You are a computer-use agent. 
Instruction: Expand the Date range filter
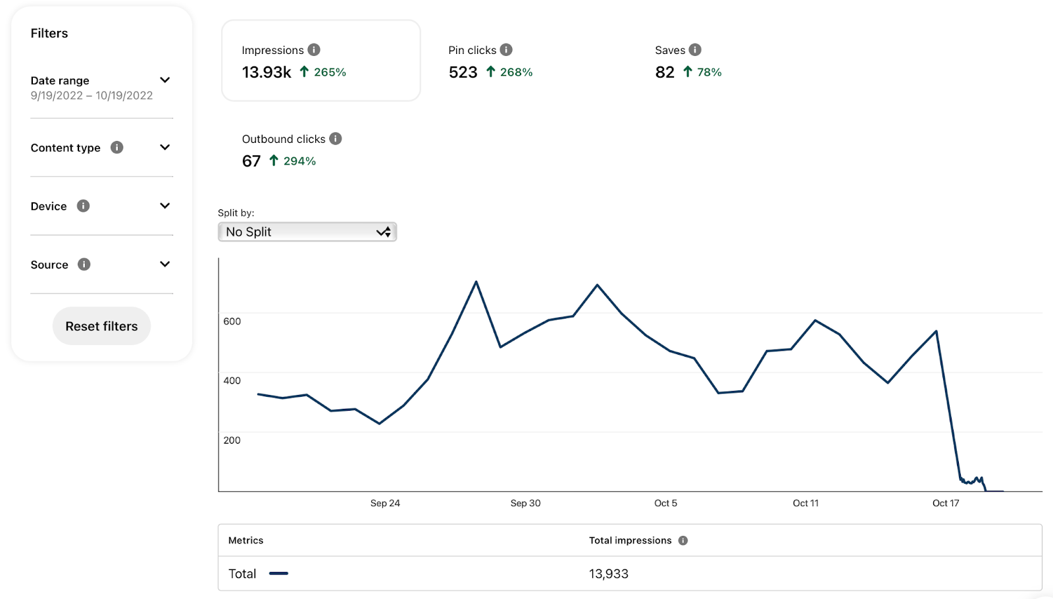(x=165, y=80)
